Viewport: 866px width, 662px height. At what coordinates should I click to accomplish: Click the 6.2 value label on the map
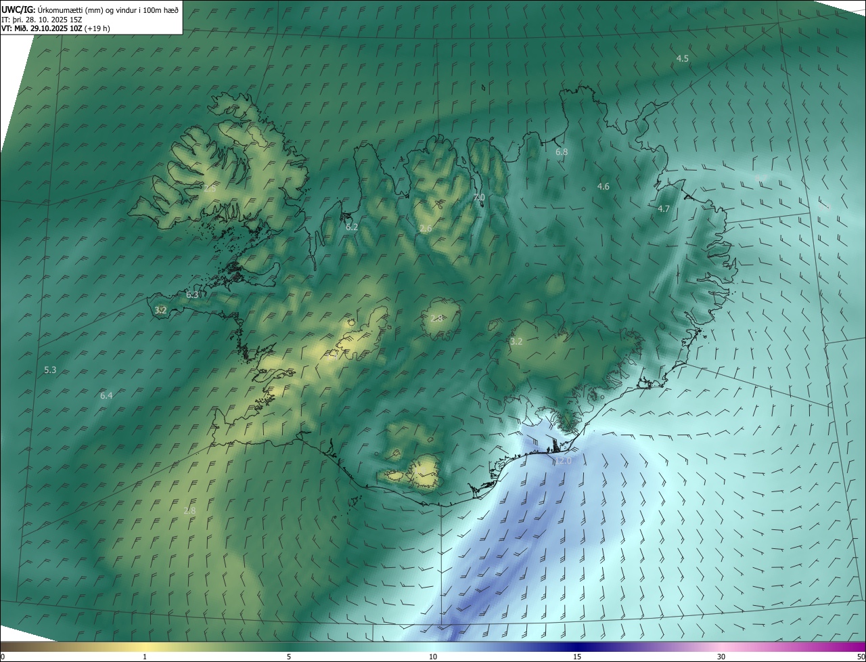352,227
